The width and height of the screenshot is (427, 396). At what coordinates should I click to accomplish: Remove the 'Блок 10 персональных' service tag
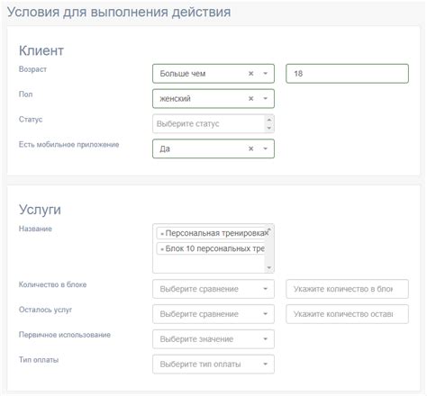pos(162,248)
